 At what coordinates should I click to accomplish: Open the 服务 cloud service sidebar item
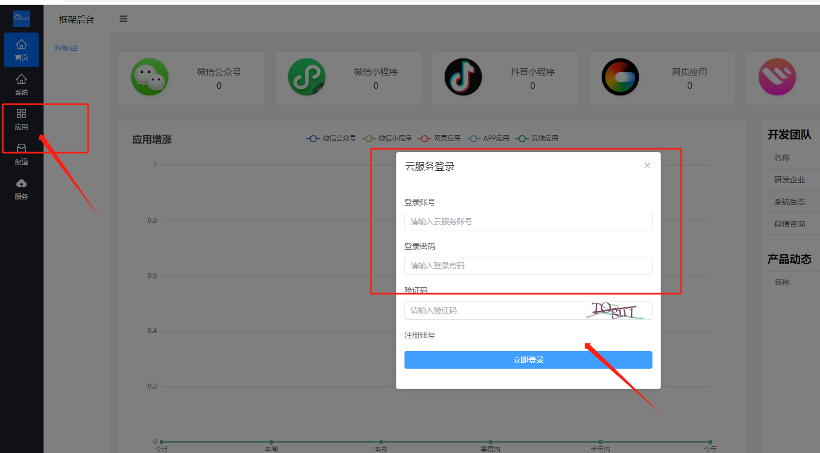(x=21, y=189)
